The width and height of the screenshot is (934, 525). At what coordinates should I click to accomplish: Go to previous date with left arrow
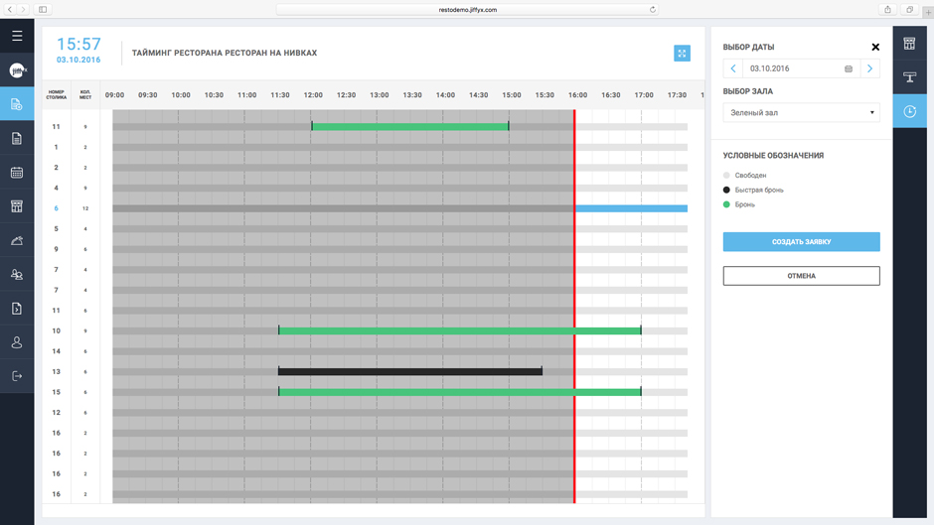(x=733, y=69)
